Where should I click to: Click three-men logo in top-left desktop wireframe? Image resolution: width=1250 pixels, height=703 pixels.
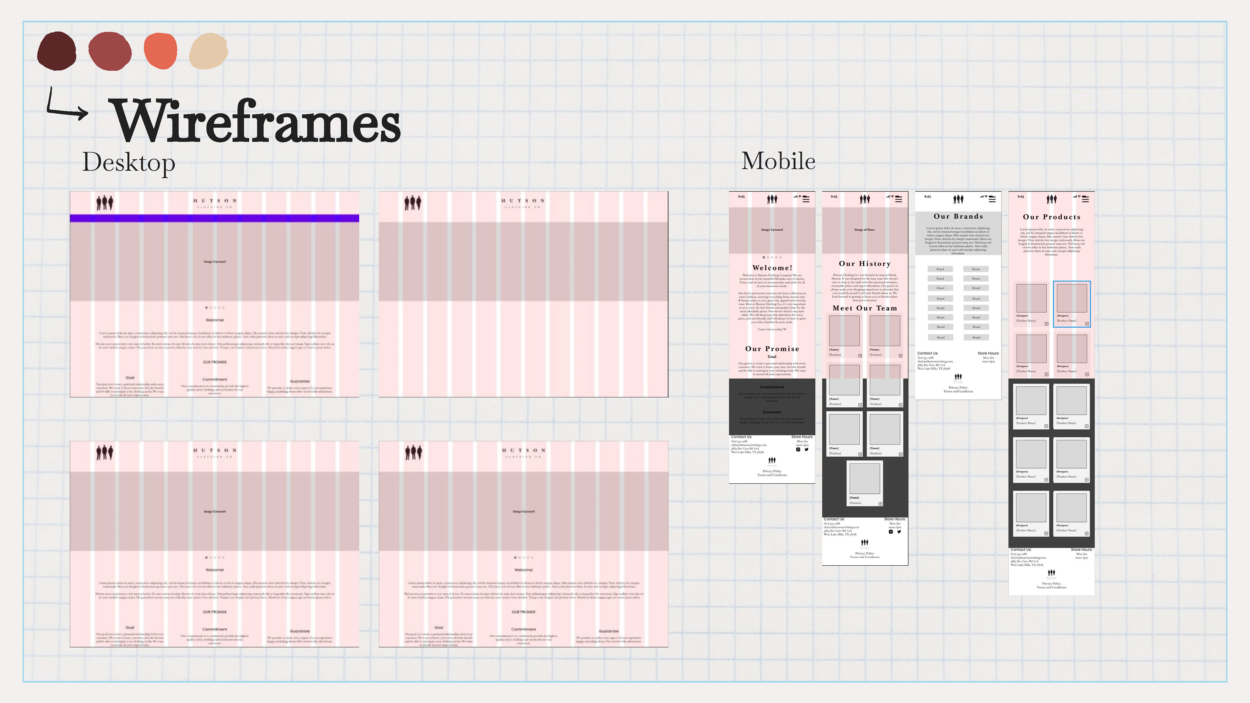104,203
